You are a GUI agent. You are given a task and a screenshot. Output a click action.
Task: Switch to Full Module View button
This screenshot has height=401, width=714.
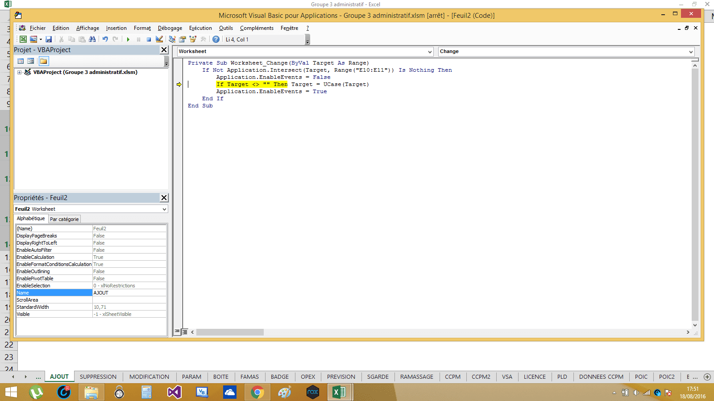(x=185, y=332)
